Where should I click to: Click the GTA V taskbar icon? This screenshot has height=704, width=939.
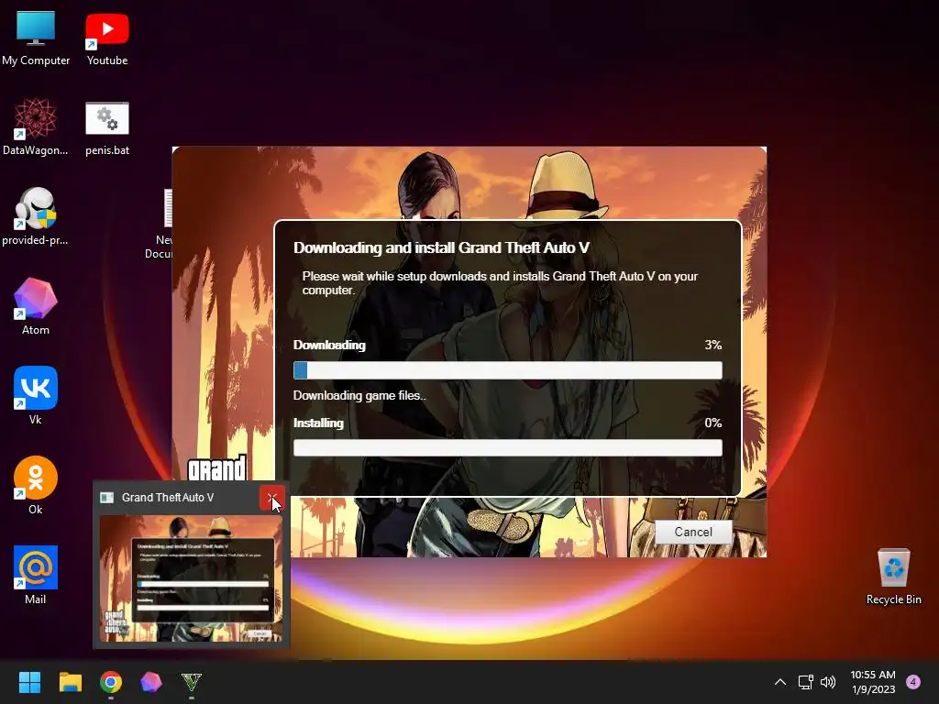[192, 682]
